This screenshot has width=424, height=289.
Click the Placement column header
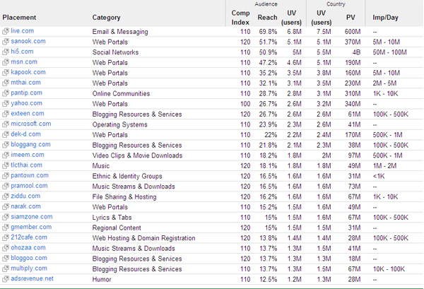point(19,17)
